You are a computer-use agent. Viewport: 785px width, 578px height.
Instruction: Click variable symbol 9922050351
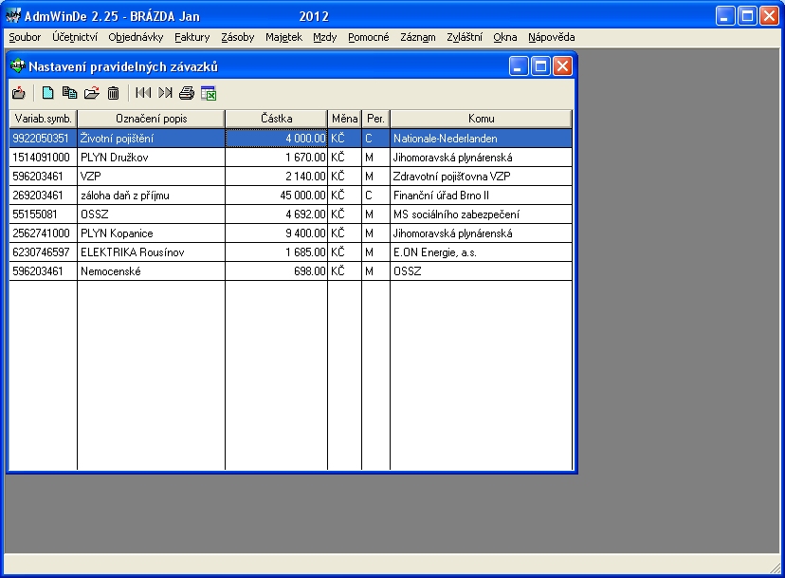point(43,139)
